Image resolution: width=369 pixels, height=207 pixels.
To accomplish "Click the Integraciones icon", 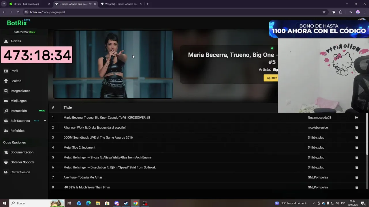I will coord(6,91).
